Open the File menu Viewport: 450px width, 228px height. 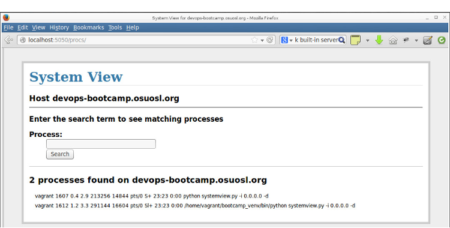point(8,28)
